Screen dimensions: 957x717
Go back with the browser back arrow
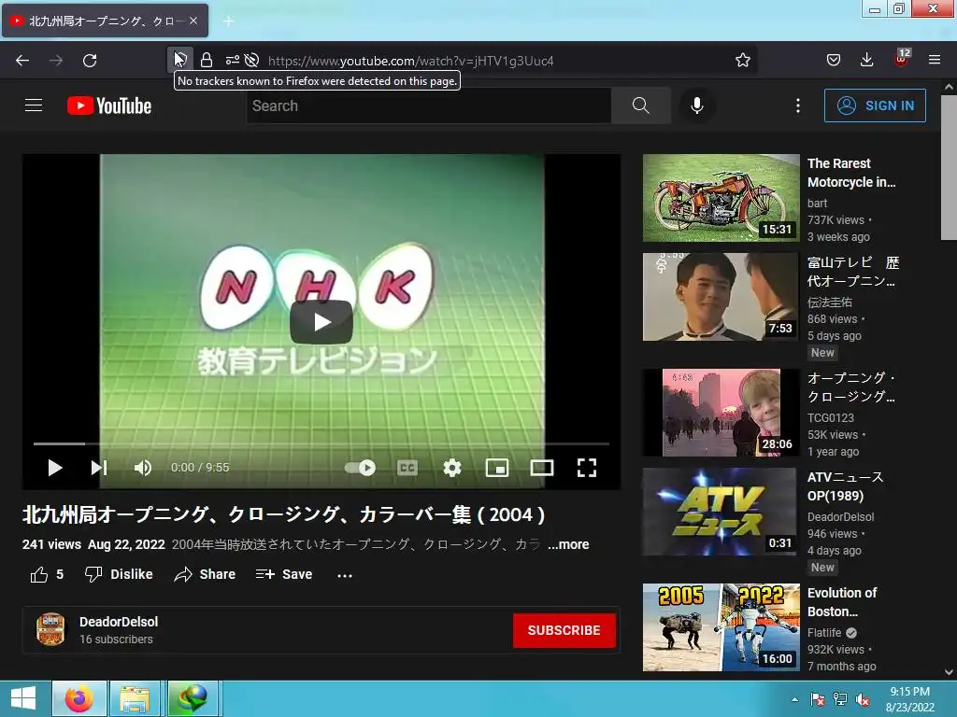click(x=22, y=61)
